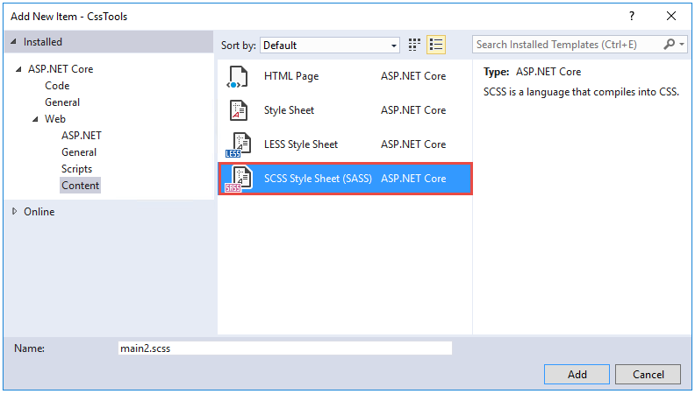Select the HTML Page template icon
Image resolution: width=695 pixels, height=394 pixels.
point(237,76)
